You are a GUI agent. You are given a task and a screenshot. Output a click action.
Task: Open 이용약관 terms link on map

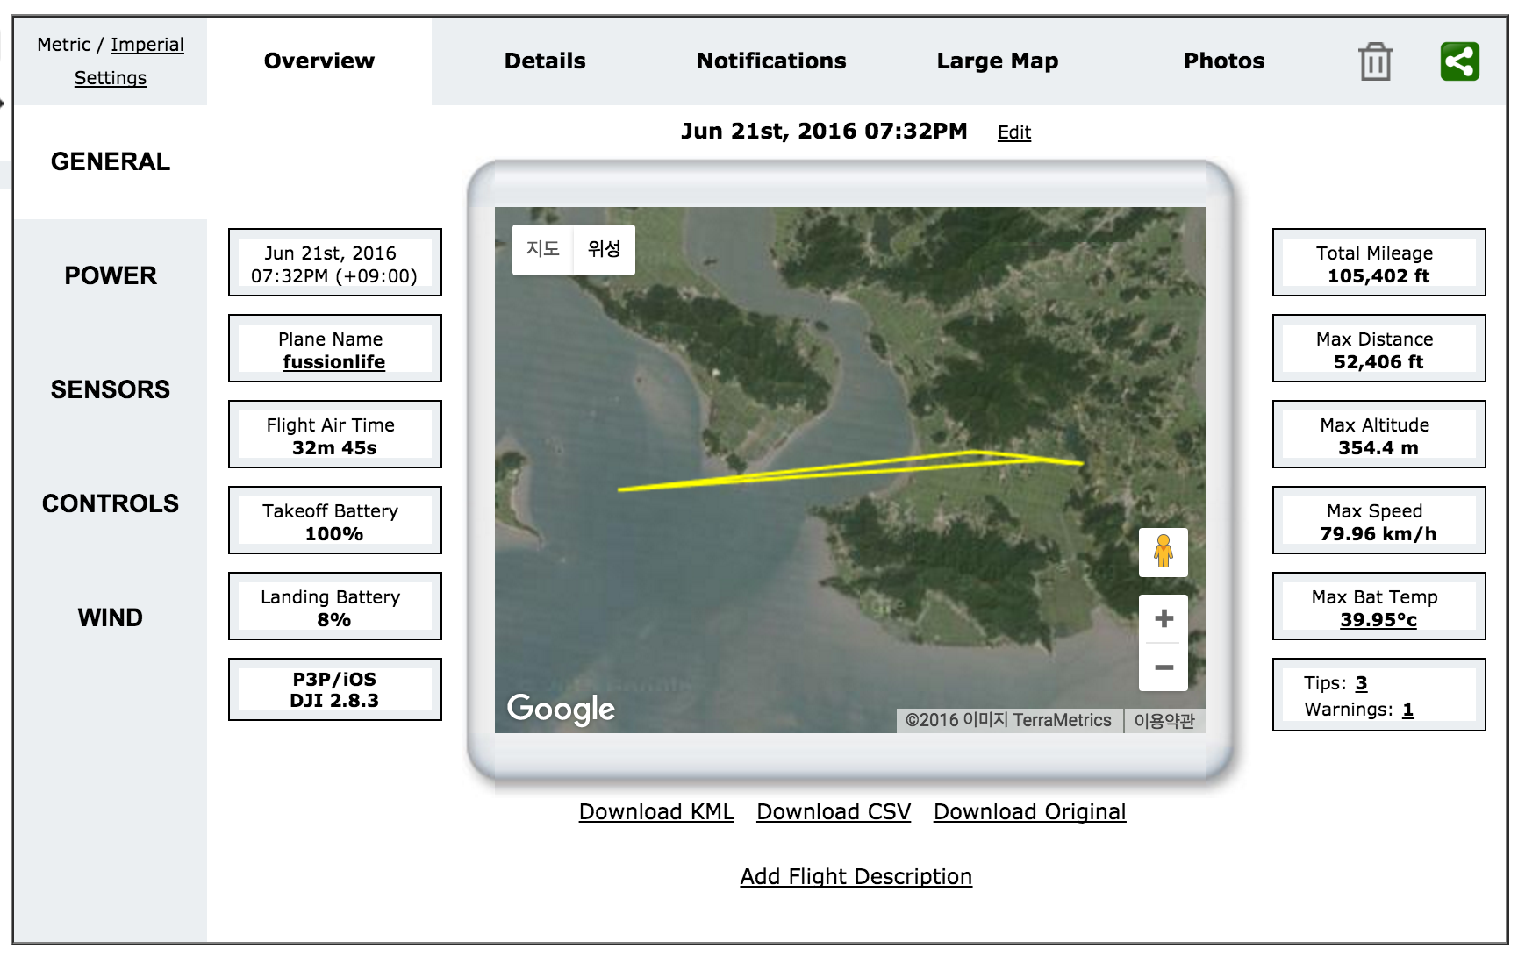pos(1164,721)
